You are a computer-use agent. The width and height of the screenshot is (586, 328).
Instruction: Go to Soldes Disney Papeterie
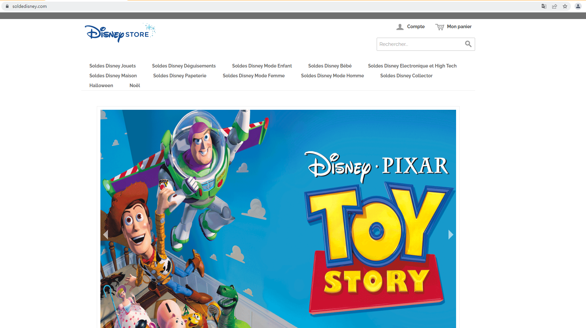tap(180, 76)
